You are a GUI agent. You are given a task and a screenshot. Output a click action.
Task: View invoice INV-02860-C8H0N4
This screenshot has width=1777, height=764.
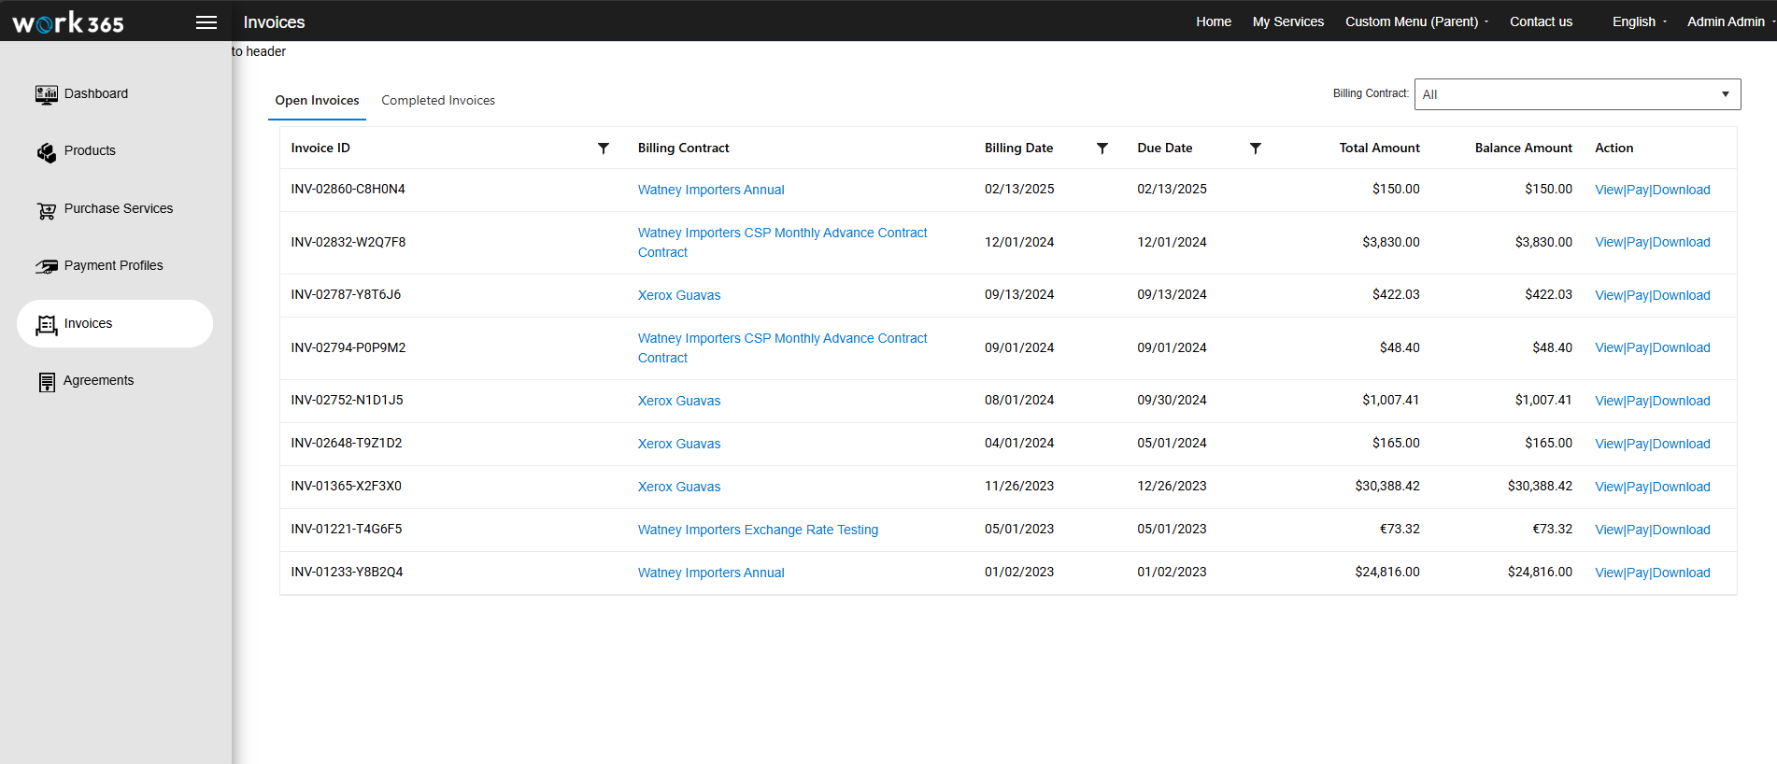pos(1609,190)
